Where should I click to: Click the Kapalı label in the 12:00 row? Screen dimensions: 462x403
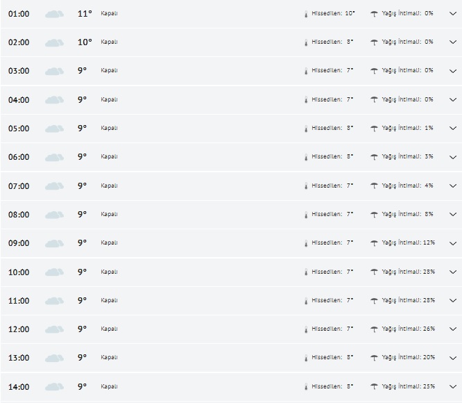point(109,329)
